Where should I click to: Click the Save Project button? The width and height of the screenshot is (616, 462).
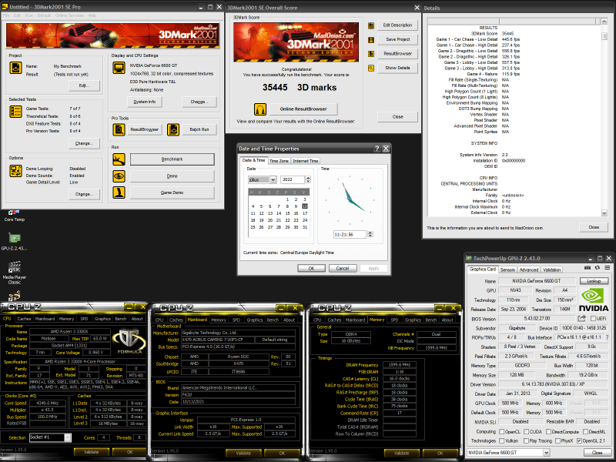[x=397, y=40]
